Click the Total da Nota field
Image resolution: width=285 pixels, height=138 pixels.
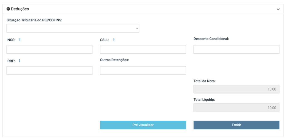coord(236,89)
